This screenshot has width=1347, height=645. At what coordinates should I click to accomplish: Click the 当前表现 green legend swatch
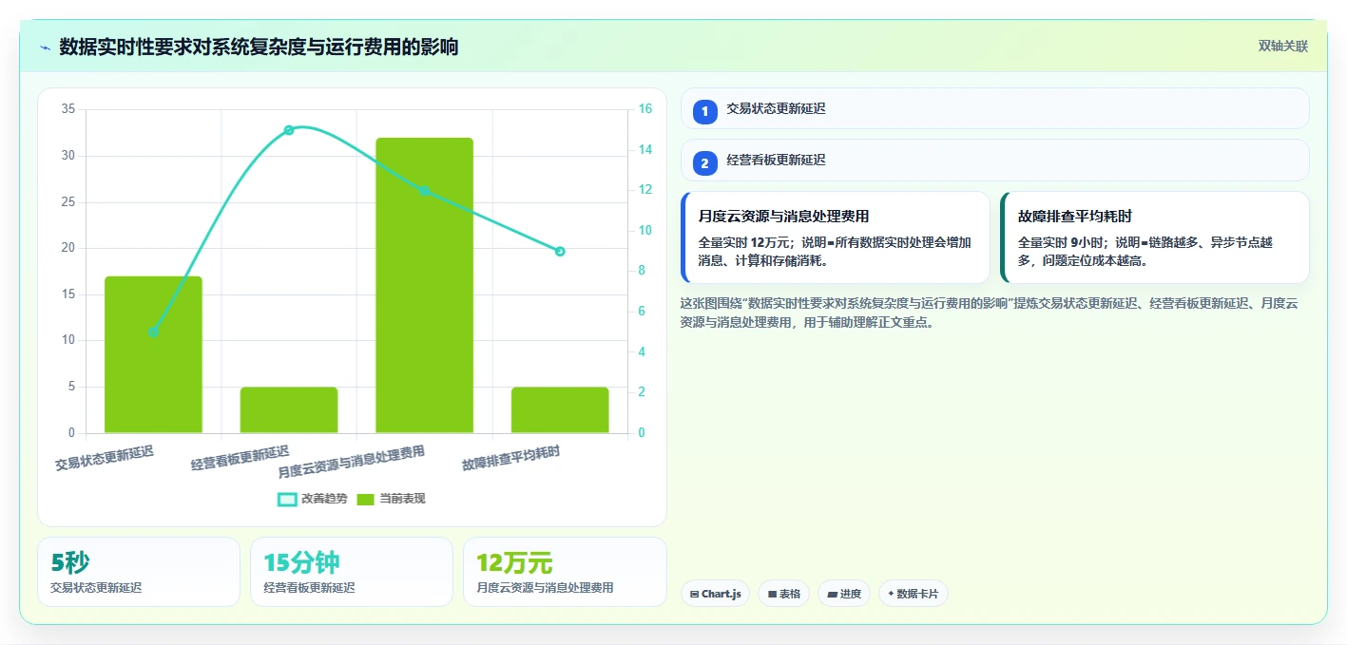(x=365, y=499)
